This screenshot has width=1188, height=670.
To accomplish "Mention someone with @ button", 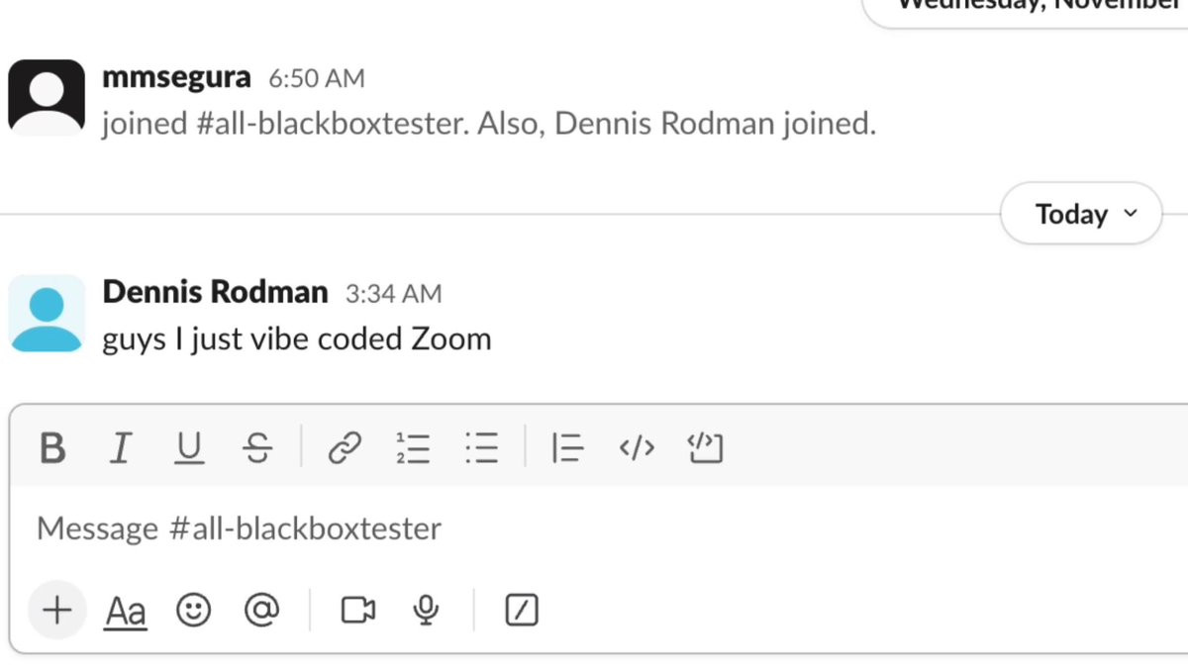I will [261, 611].
